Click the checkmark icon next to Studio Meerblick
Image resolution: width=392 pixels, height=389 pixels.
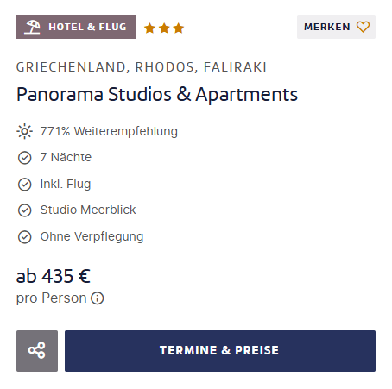(x=25, y=210)
